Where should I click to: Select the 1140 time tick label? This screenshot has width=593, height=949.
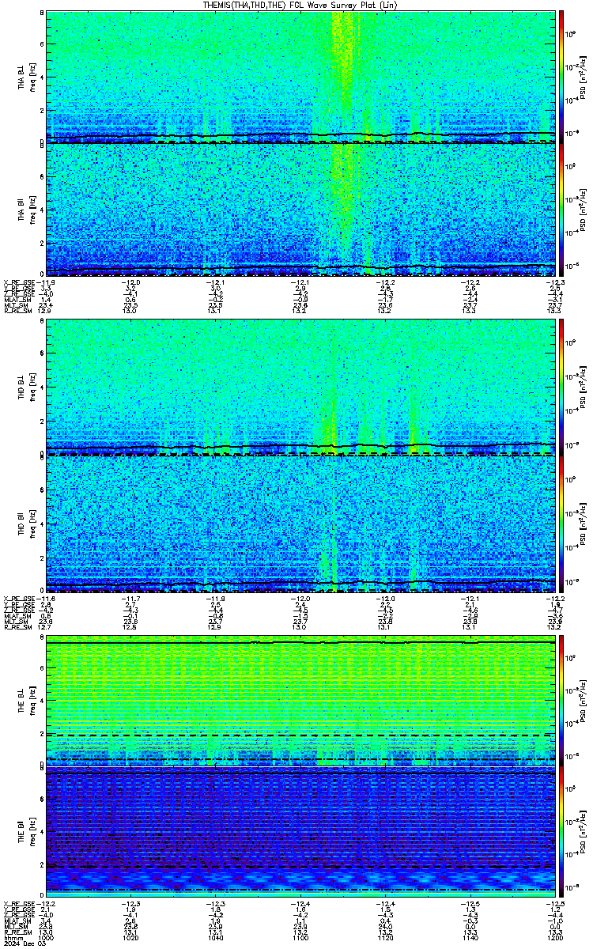pyautogui.click(x=470, y=938)
